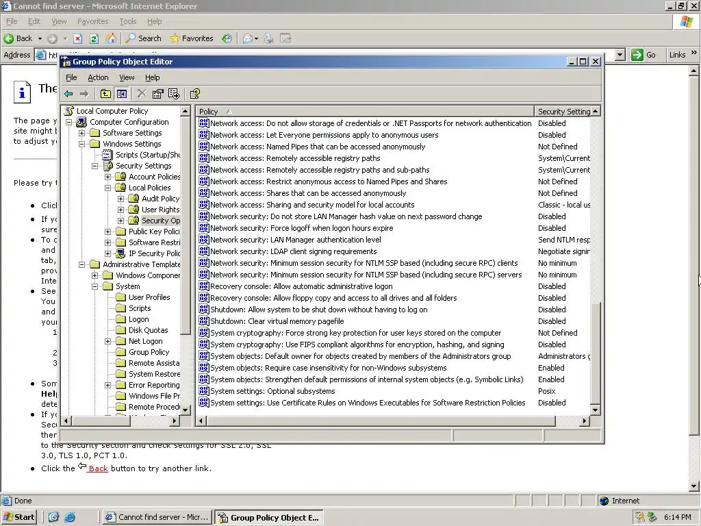Open the Address bar dropdown in Internet Explorer
This screenshot has height=526, width=701.
point(620,55)
